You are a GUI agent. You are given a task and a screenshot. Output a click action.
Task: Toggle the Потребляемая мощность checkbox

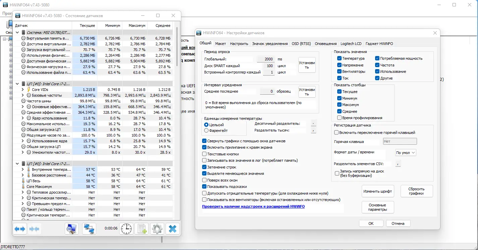(x=377, y=58)
